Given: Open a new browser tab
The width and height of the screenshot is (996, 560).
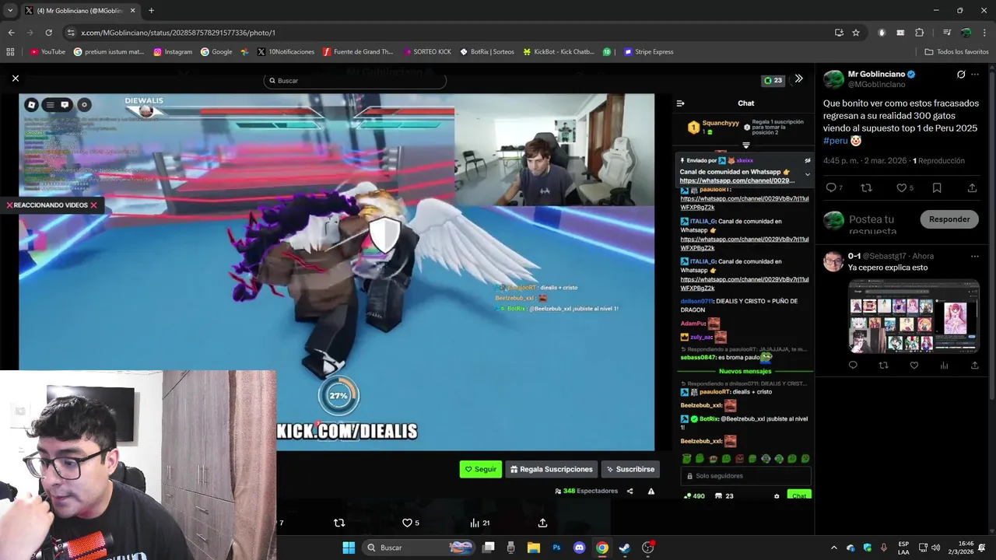Looking at the screenshot, I should [151, 11].
